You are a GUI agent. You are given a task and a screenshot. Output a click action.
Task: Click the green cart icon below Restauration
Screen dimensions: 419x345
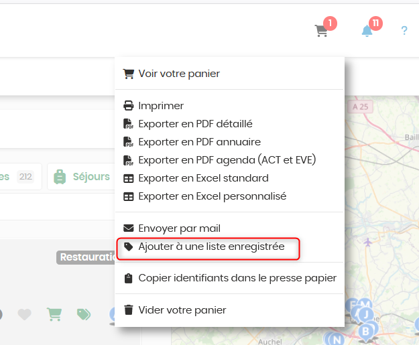[x=54, y=314]
